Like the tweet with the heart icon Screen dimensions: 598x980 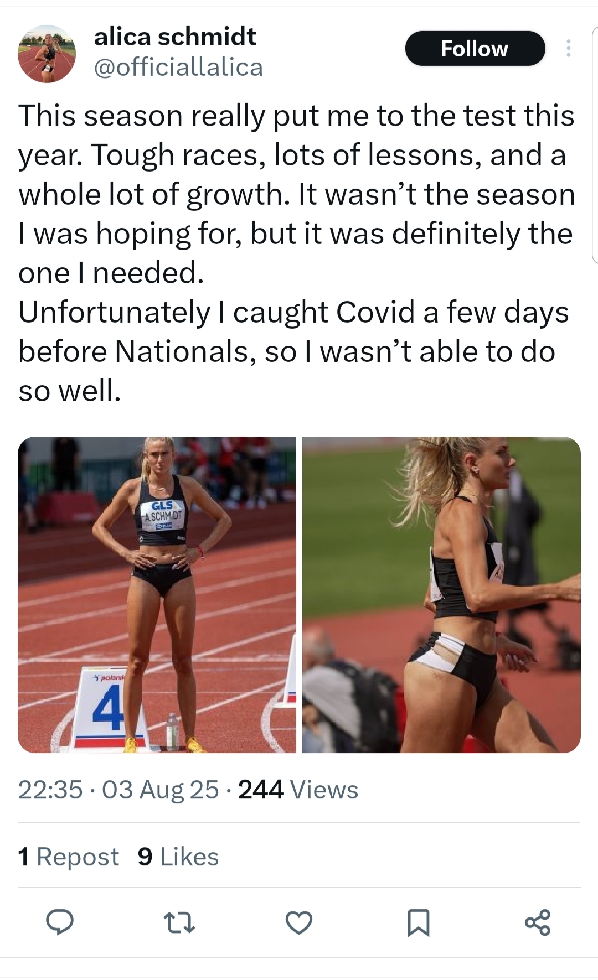pyautogui.click(x=299, y=922)
